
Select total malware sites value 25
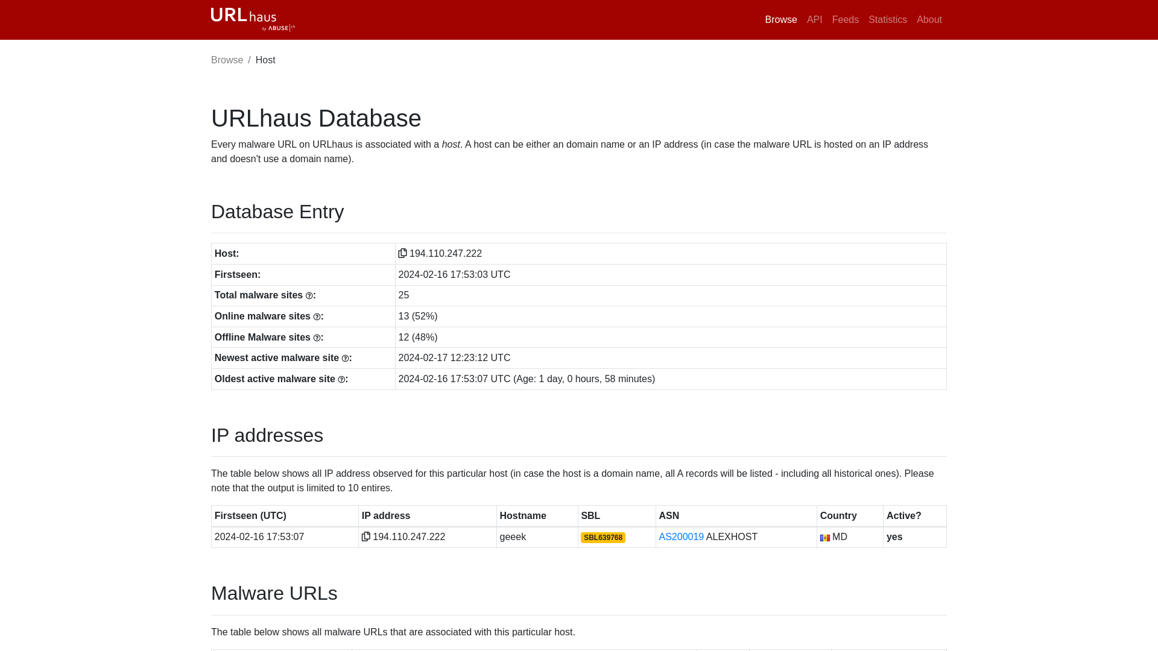[403, 295]
